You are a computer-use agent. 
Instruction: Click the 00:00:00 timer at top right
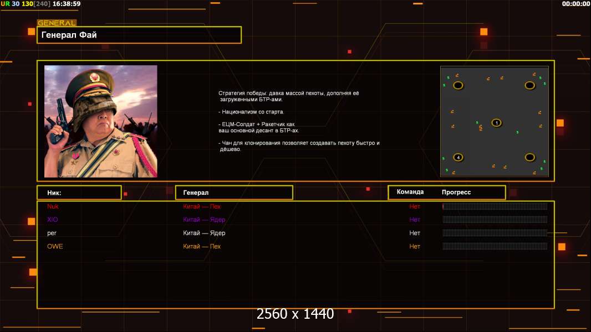coord(576,4)
